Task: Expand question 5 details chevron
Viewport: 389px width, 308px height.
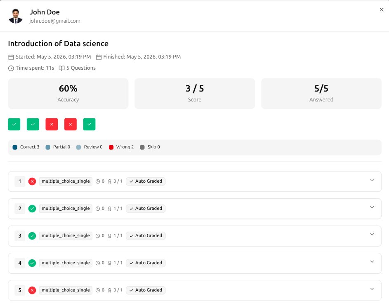Action: (x=372, y=289)
